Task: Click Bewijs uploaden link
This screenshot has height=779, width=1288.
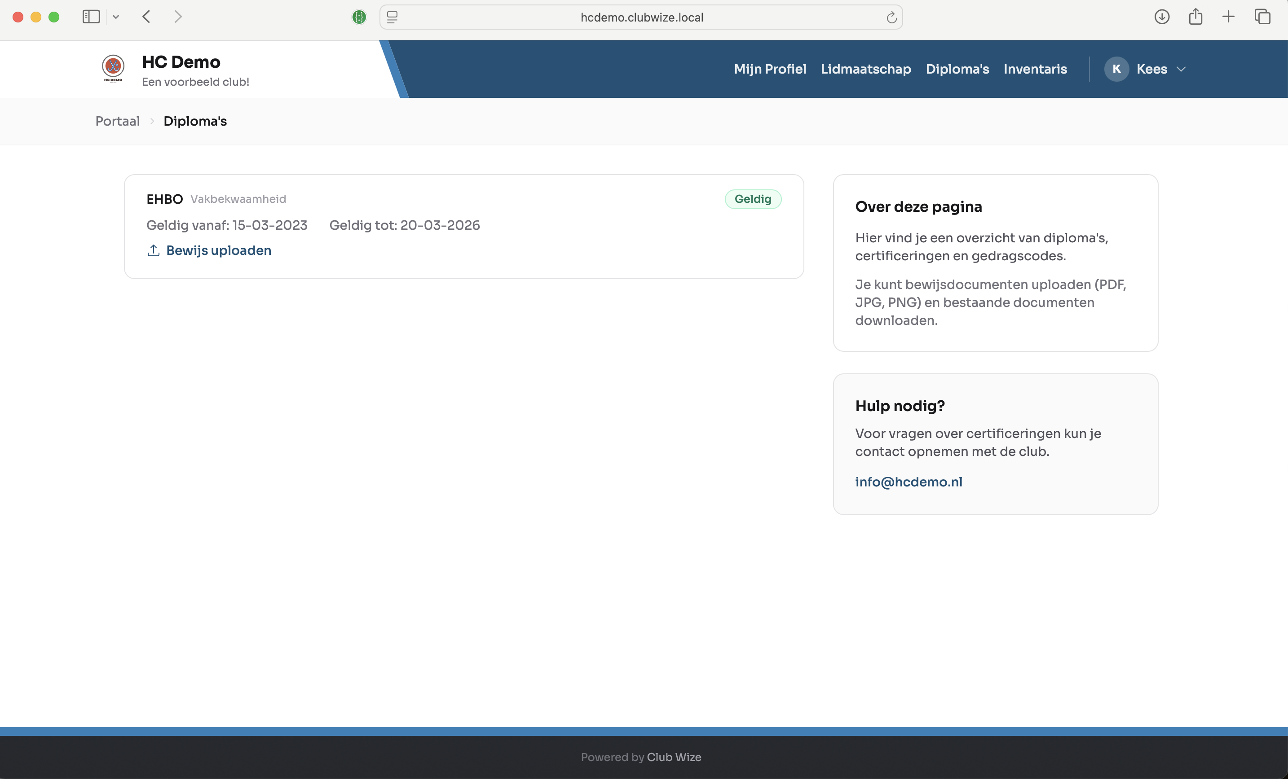Action: click(x=219, y=250)
